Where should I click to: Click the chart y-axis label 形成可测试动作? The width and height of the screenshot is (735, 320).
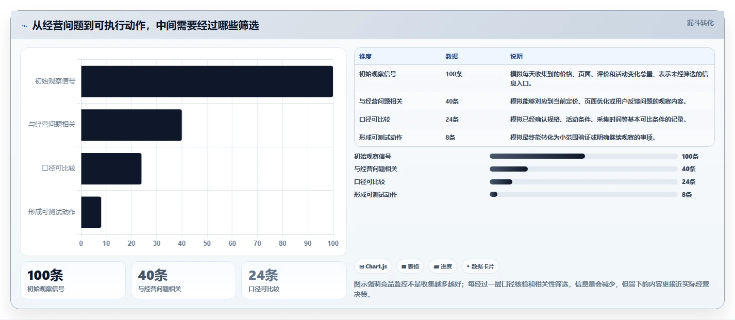(52, 212)
